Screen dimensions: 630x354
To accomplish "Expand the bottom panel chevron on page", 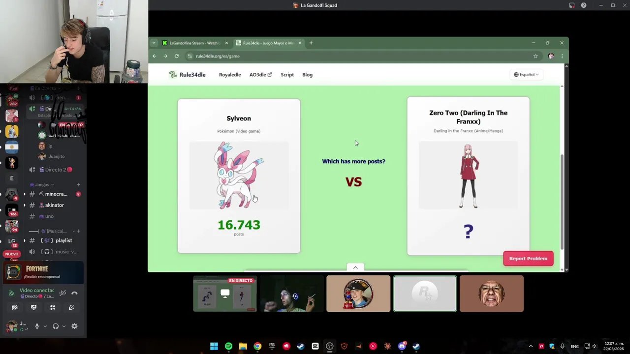I will tap(355, 267).
